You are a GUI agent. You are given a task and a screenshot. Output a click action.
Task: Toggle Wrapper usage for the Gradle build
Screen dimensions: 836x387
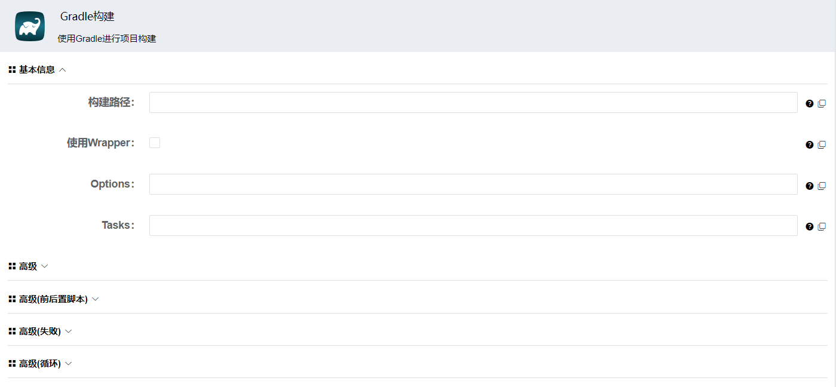155,142
